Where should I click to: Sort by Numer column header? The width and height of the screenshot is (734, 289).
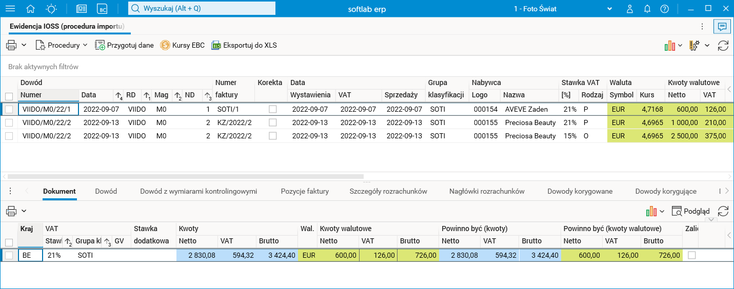tap(48, 95)
